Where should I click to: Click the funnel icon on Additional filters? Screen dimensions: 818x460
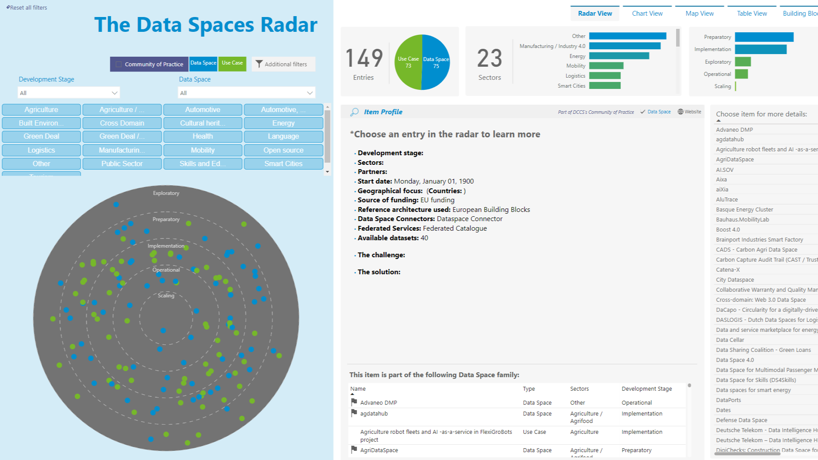point(260,64)
